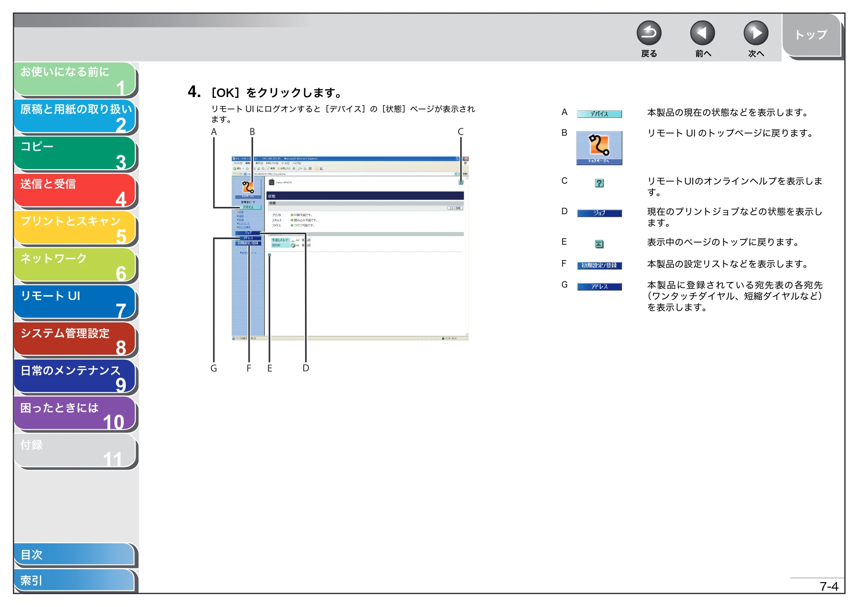Go to 索引 index
The height and width of the screenshot is (607, 858).
74,580
